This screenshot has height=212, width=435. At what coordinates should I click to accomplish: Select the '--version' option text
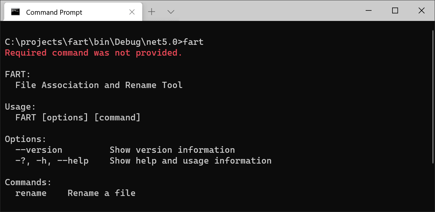39,150
